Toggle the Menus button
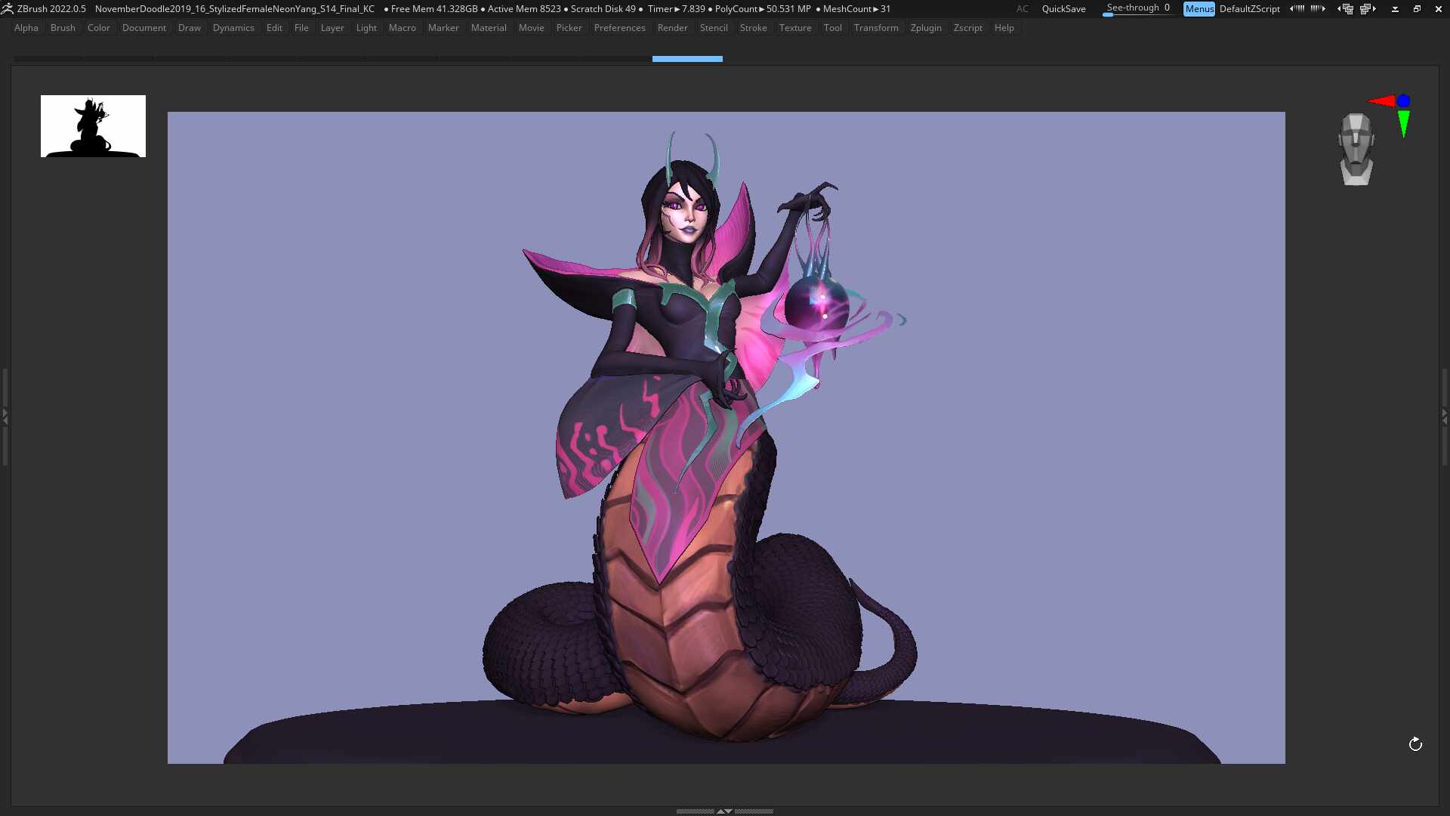 click(x=1199, y=9)
